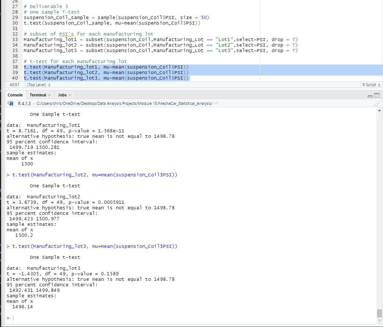Switch to the Terminal tab
The width and height of the screenshot is (383, 327).
(38, 95)
